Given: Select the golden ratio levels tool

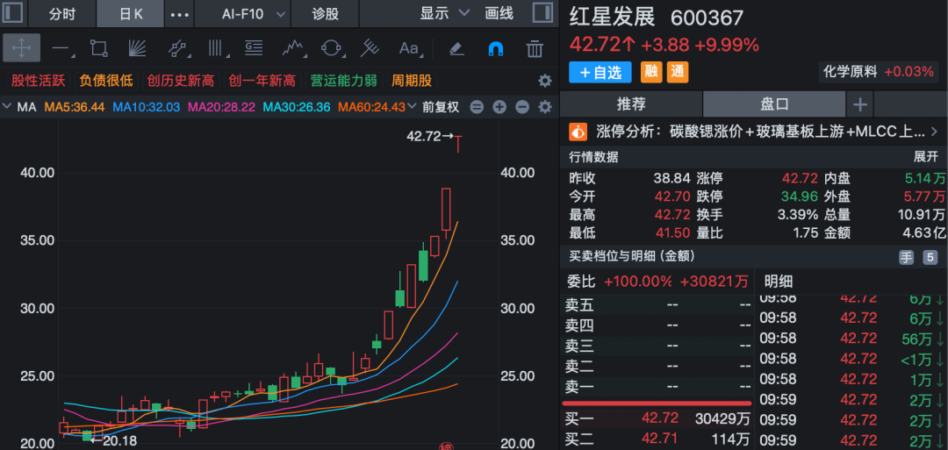Looking at the screenshot, I should pos(254,47).
